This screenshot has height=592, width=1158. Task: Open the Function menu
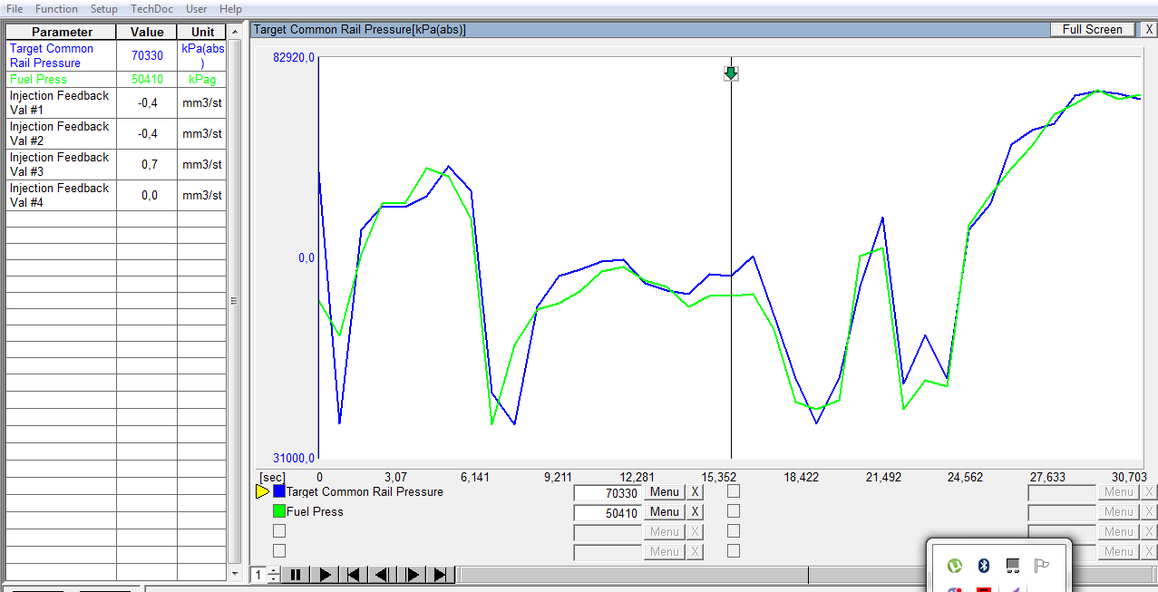tap(56, 9)
